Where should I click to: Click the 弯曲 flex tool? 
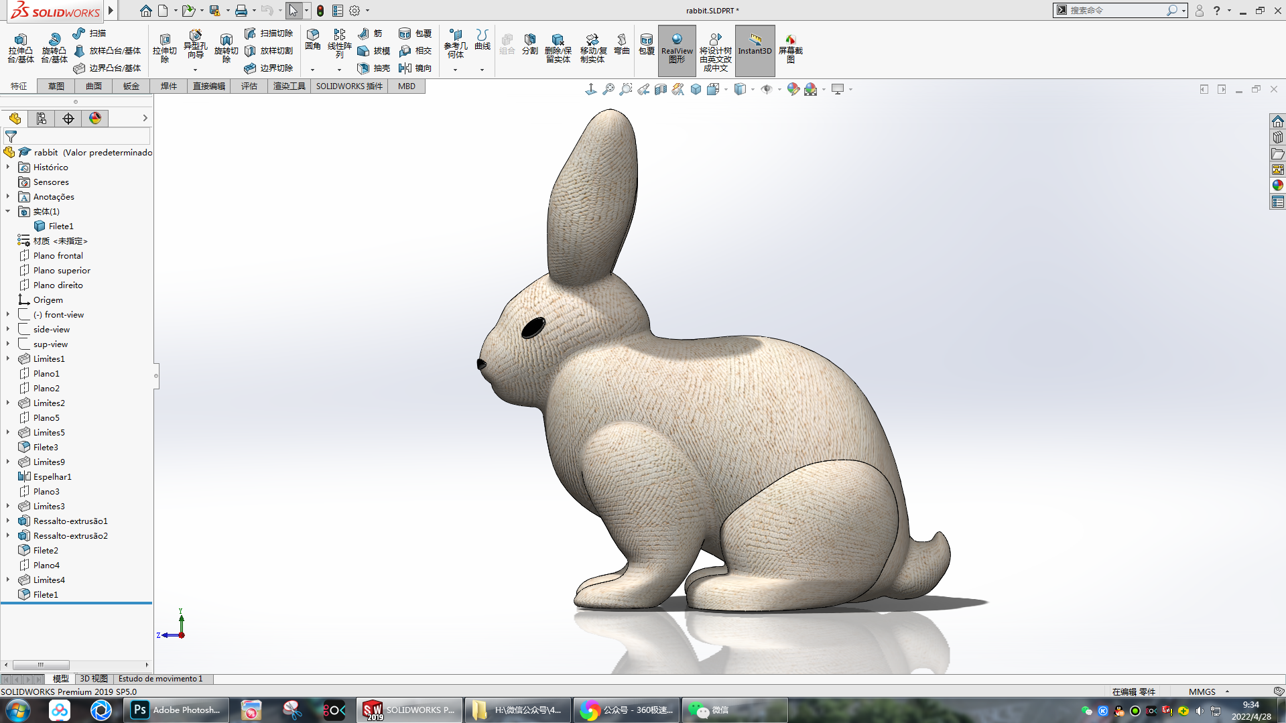point(622,44)
